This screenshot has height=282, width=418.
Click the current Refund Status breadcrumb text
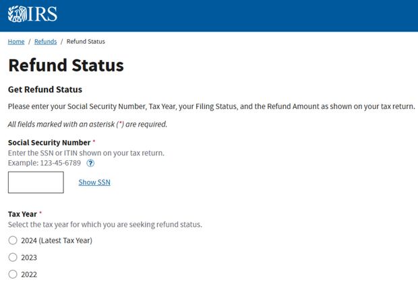click(x=86, y=42)
